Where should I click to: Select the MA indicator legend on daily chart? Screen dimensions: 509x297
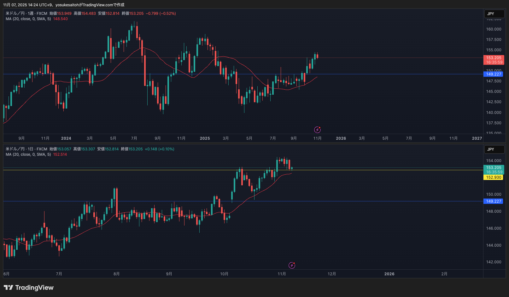[28, 154]
